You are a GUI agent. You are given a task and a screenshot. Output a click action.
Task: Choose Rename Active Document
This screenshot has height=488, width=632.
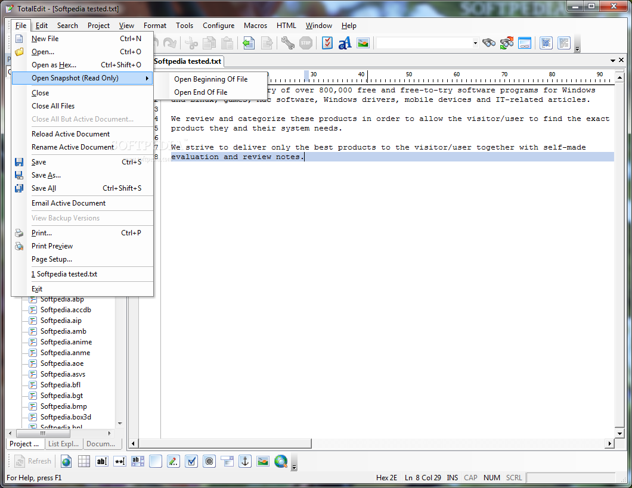point(83,147)
